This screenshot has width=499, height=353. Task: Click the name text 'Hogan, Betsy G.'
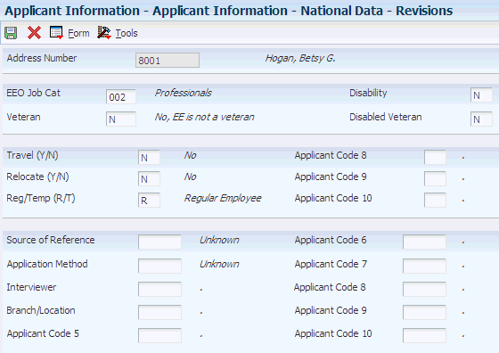pyautogui.click(x=300, y=58)
